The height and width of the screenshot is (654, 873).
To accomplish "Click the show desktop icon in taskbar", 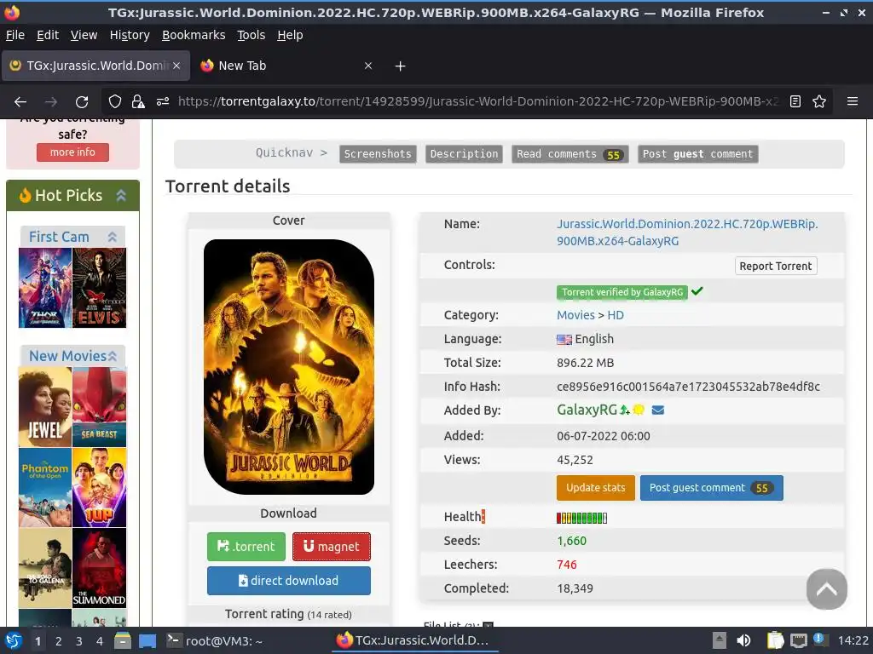I will pos(147,640).
